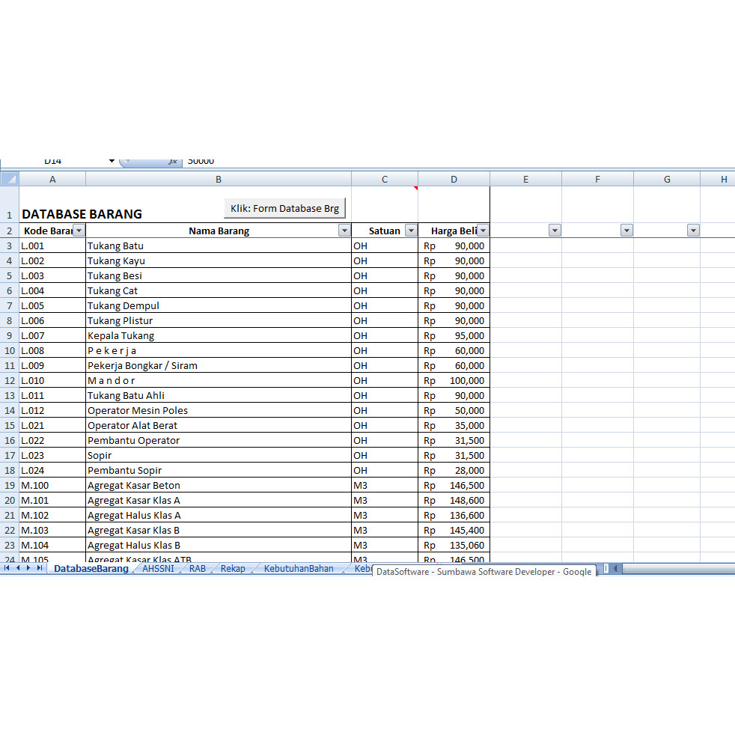Select cell with Agregat Halus Klas A
The width and height of the screenshot is (735, 735).
click(x=219, y=515)
